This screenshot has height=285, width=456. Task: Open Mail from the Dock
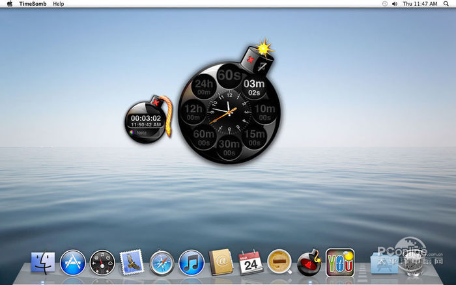(132, 262)
